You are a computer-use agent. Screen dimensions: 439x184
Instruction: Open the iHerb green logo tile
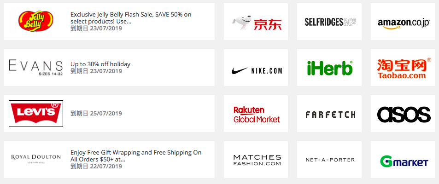point(329,68)
